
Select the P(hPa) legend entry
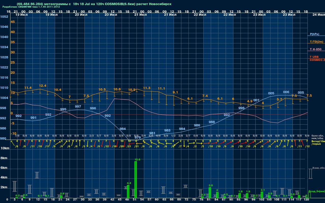314,34
